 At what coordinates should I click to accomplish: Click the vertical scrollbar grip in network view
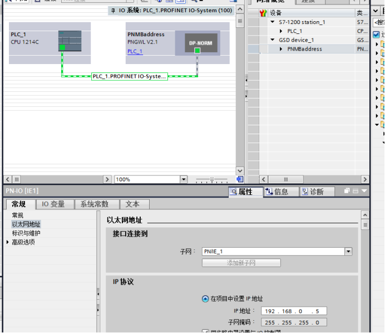(x=240, y=21)
